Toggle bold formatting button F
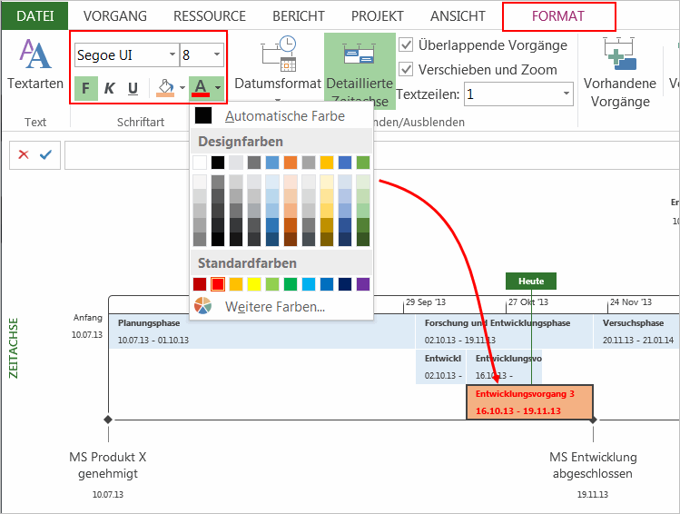The image size is (680, 514). (x=85, y=88)
